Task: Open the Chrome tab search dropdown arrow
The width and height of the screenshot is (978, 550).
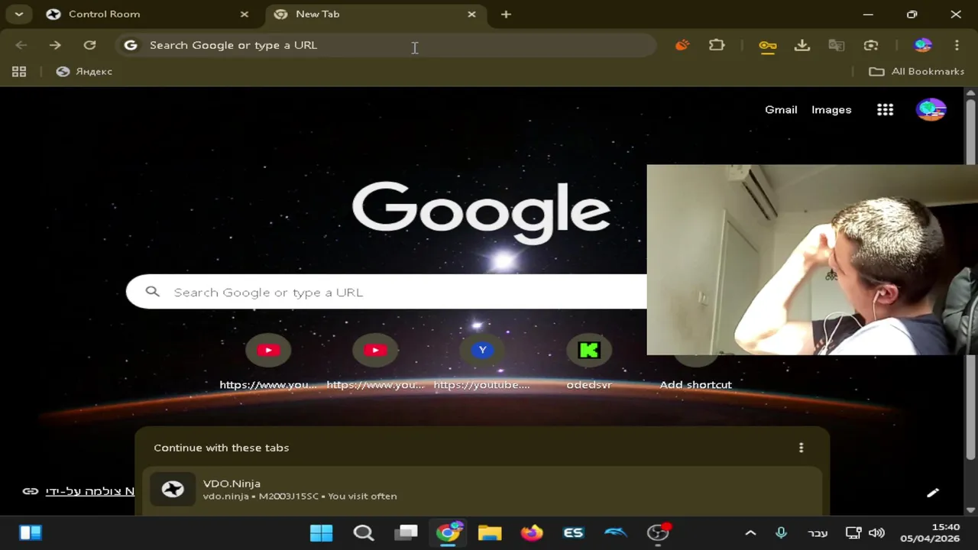Action: coord(18,14)
